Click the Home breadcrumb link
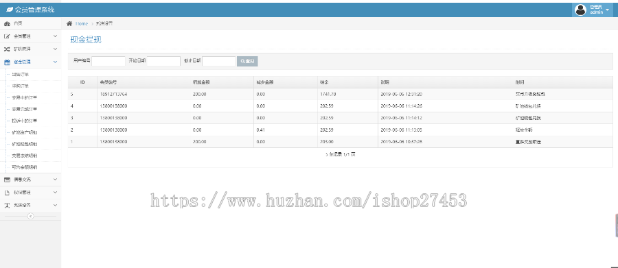The width and height of the screenshot is (618, 268). coord(82,23)
